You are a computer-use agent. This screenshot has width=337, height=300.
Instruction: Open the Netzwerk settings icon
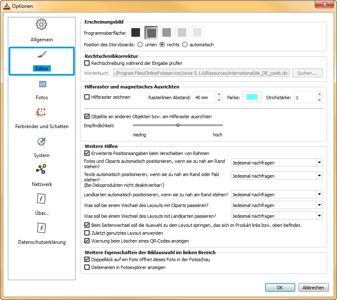click(x=41, y=169)
